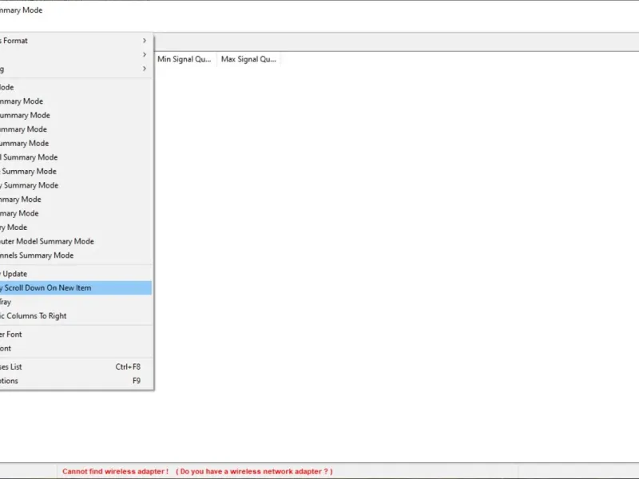
Task: Select "outer Model Summary Mode" entry
Action: [76, 242]
